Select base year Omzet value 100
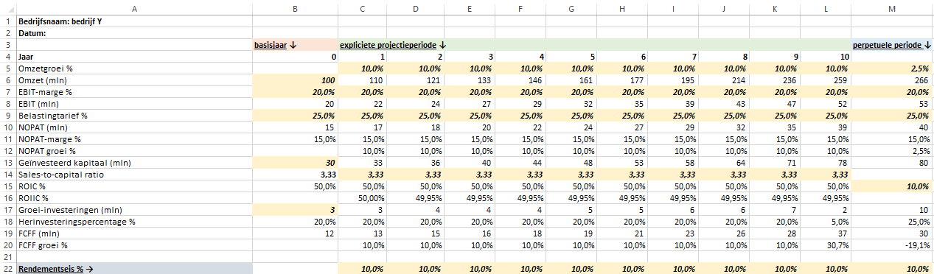934x274 pixels. [295, 80]
